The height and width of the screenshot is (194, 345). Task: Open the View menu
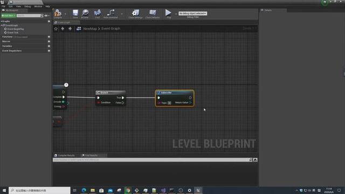coord(18,6)
